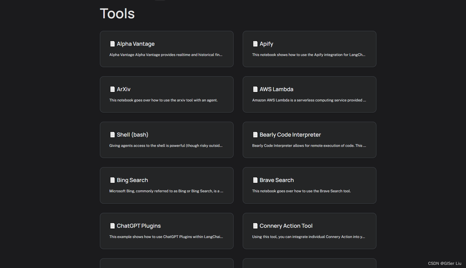
Task: Open the AWS Lambda tool page
Action: coord(309,94)
